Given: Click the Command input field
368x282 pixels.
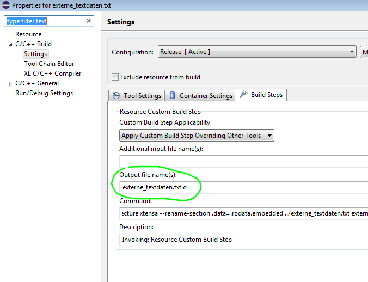Looking at the screenshot, I should pos(244,213).
